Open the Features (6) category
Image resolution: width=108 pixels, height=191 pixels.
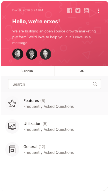coord(55,103)
